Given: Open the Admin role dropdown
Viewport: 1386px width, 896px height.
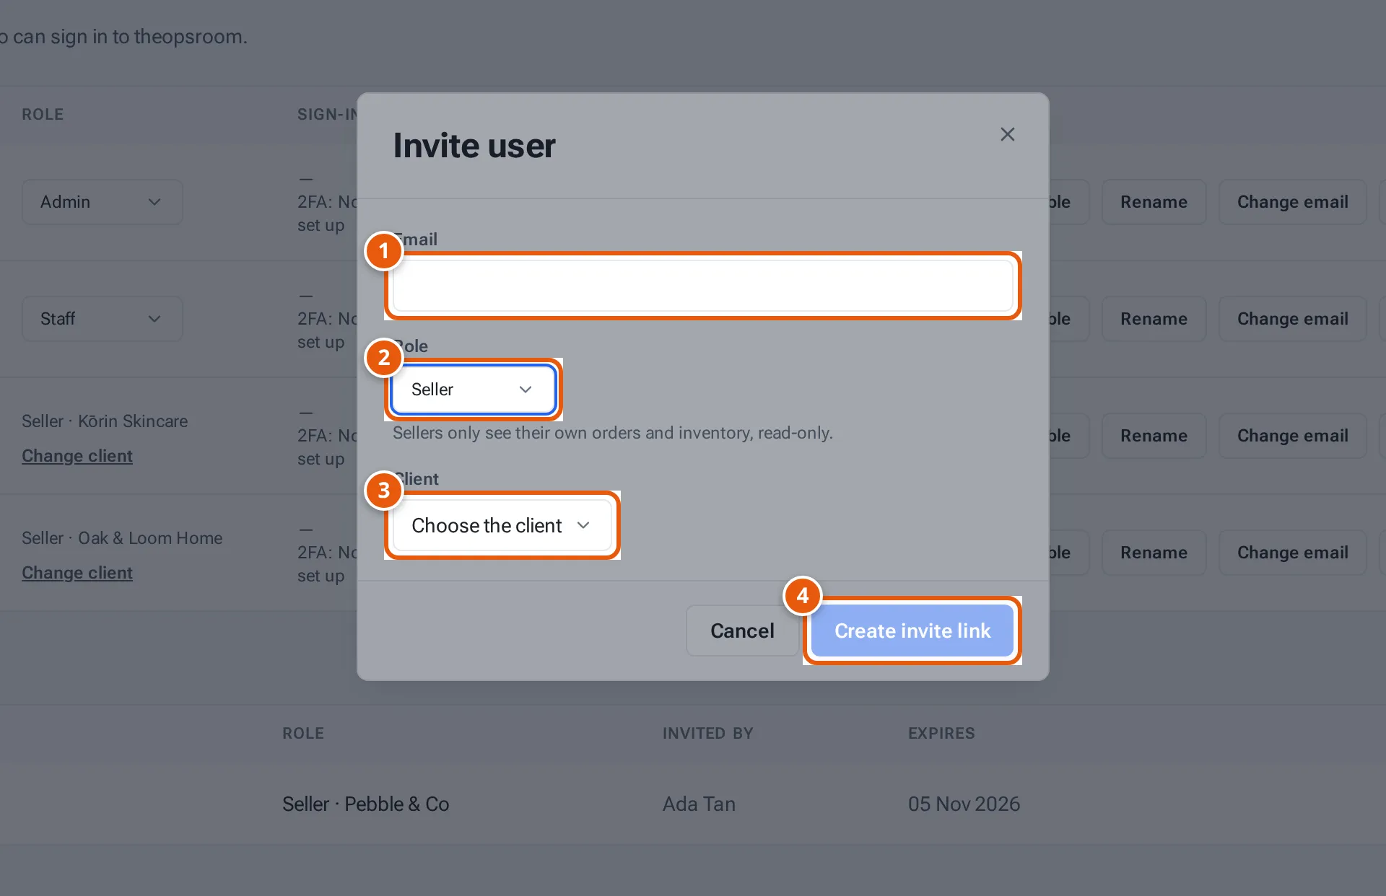Looking at the screenshot, I should tap(102, 202).
